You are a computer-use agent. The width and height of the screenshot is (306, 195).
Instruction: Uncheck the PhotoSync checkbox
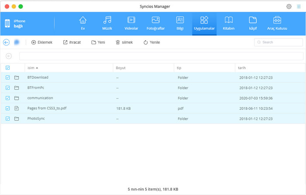pos(7,118)
